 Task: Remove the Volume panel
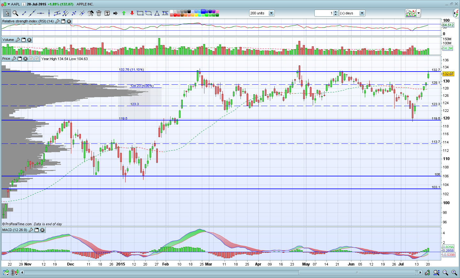[x=29, y=40]
